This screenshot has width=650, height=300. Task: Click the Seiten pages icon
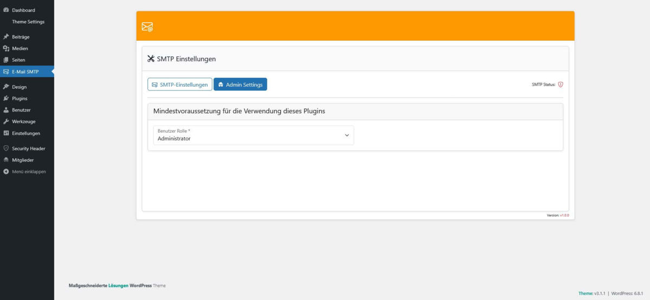click(x=6, y=60)
